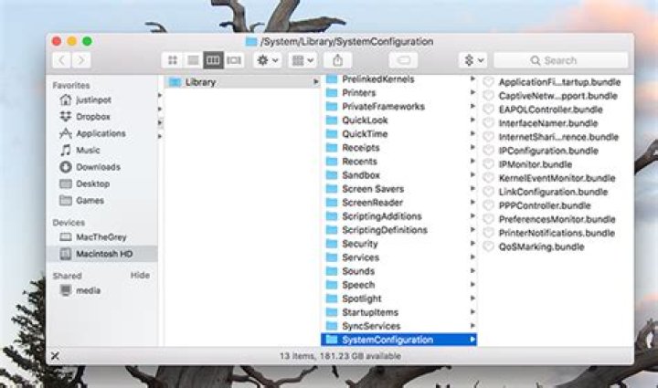658x388 pixels.
Task: Select the Printers folder
Action: [401, 92]
